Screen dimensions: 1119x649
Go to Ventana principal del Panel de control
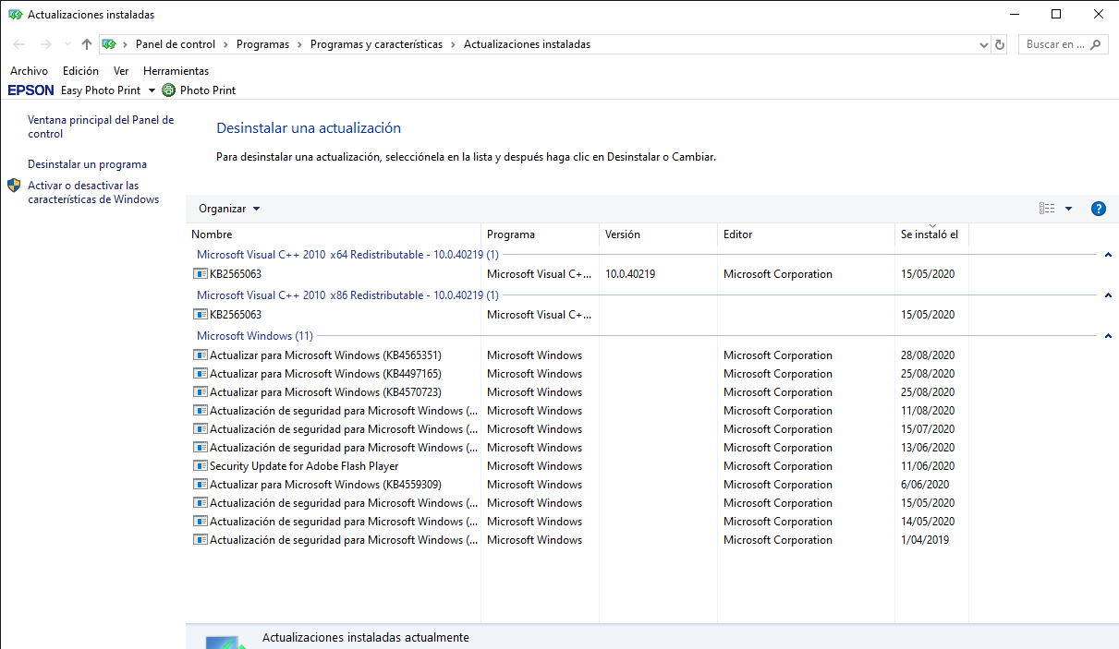click(x=101, y=126)
